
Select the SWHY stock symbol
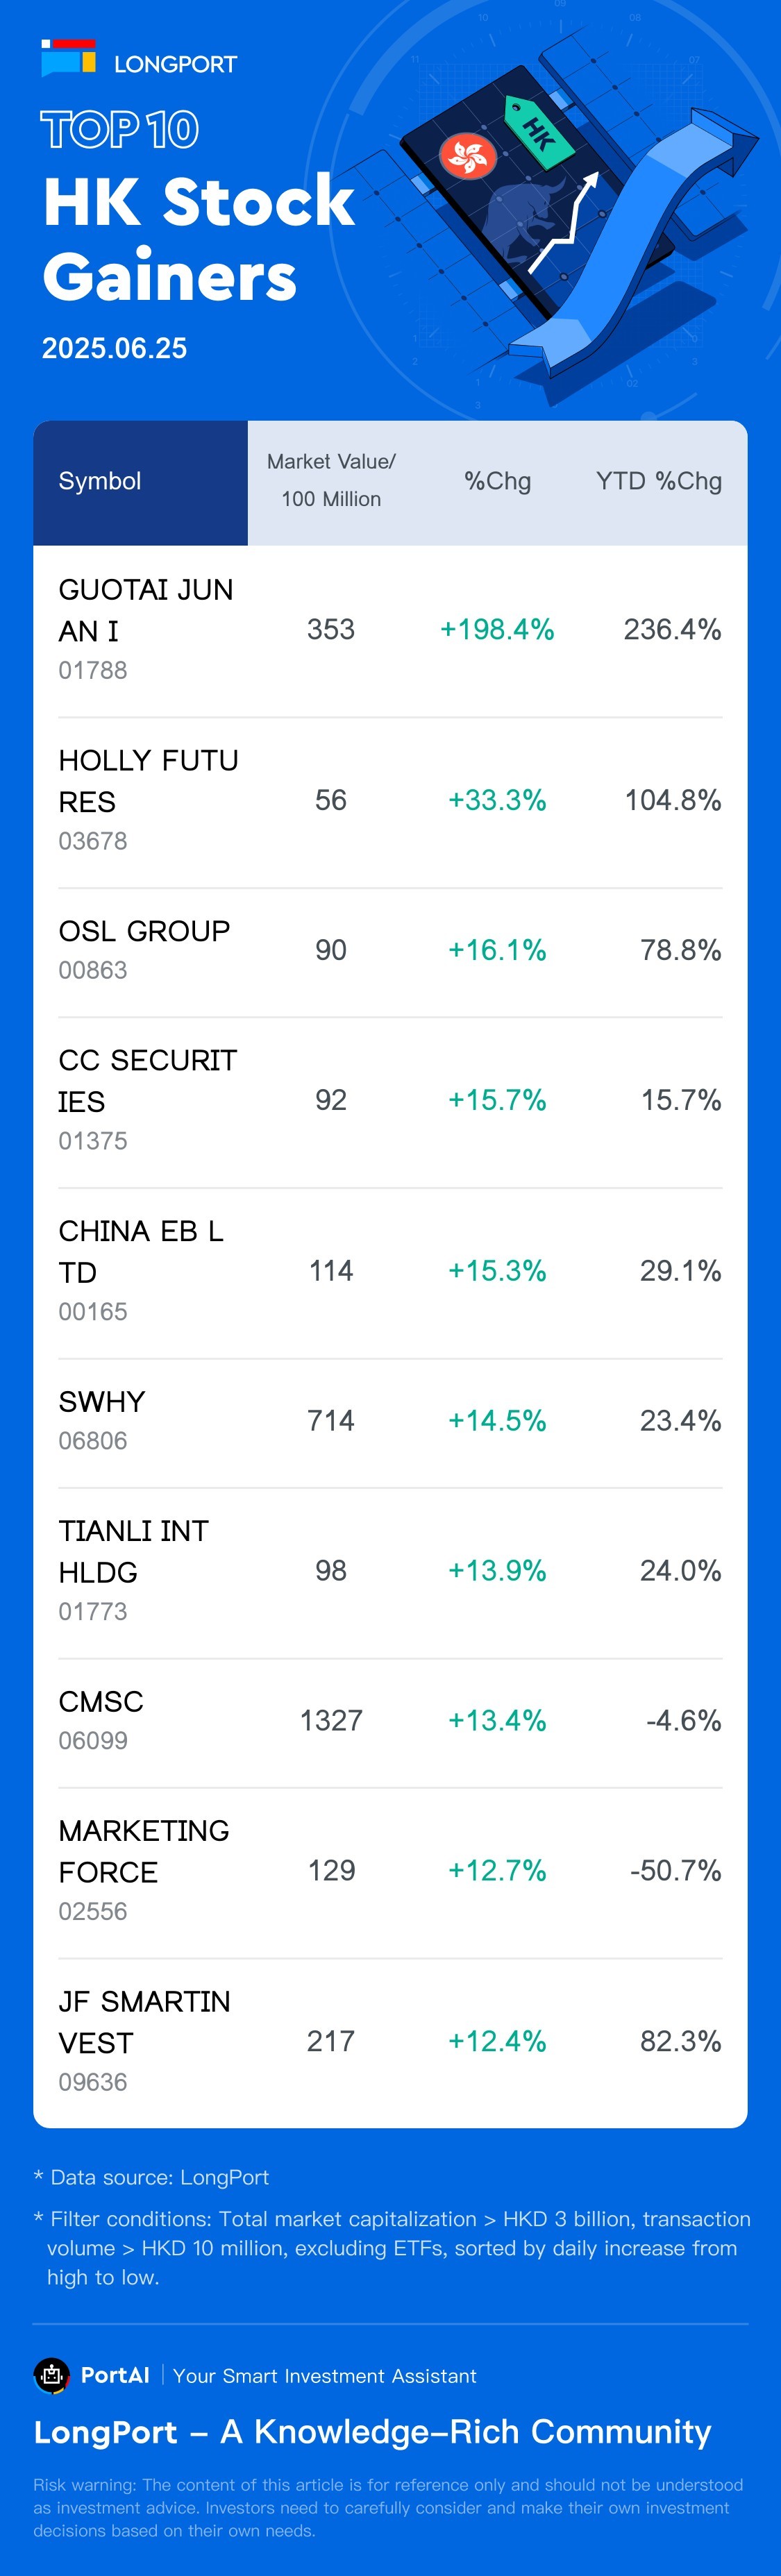102,1402
